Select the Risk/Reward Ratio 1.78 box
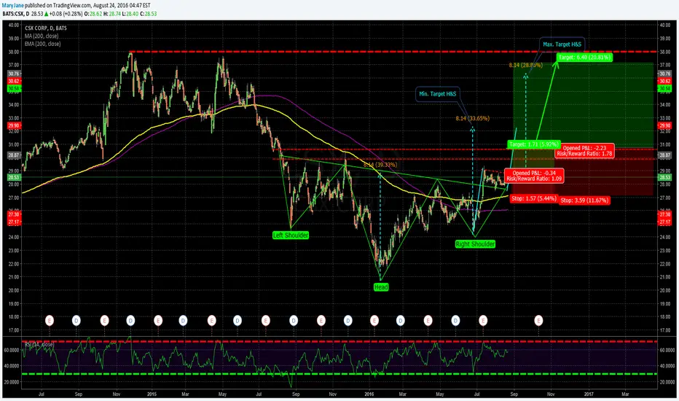 pos(584,151)
